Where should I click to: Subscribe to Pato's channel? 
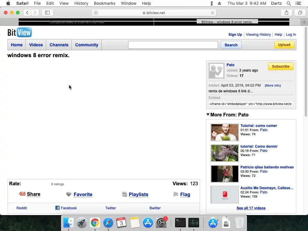tap(281, 66)
